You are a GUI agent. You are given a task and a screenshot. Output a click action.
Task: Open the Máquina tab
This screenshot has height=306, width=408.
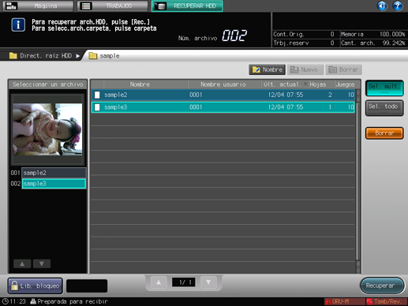coord(38,6)
